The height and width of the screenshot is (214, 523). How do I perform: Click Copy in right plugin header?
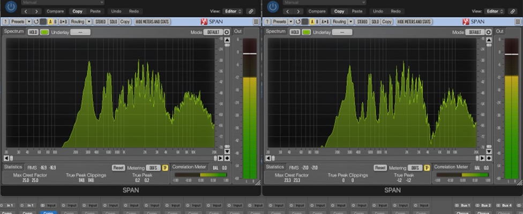339,11
